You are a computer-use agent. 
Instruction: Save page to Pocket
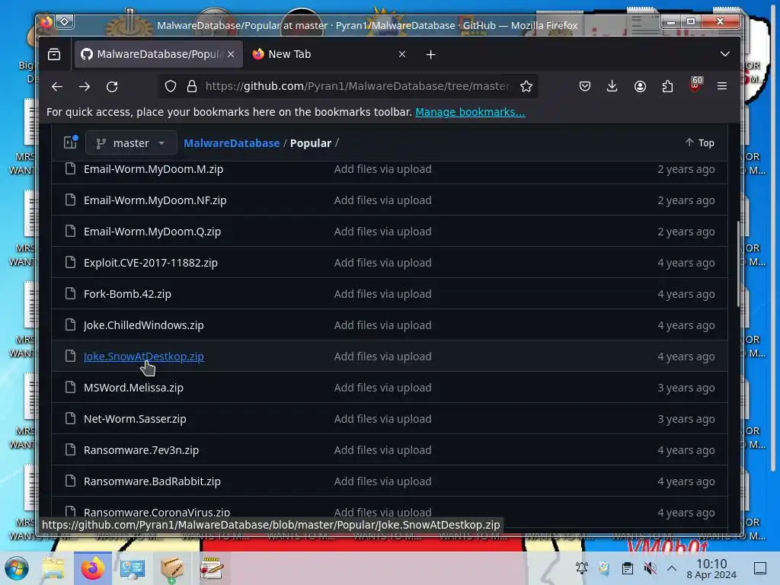click(585, 87)
